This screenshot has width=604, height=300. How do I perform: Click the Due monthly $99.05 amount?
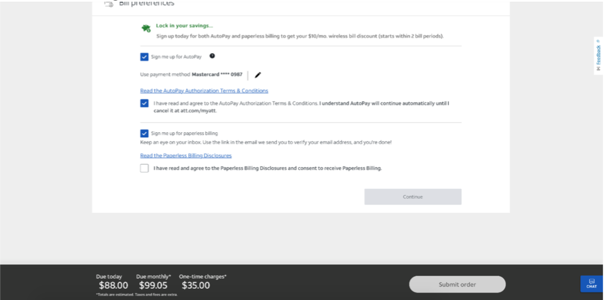[x=154, y=285]
